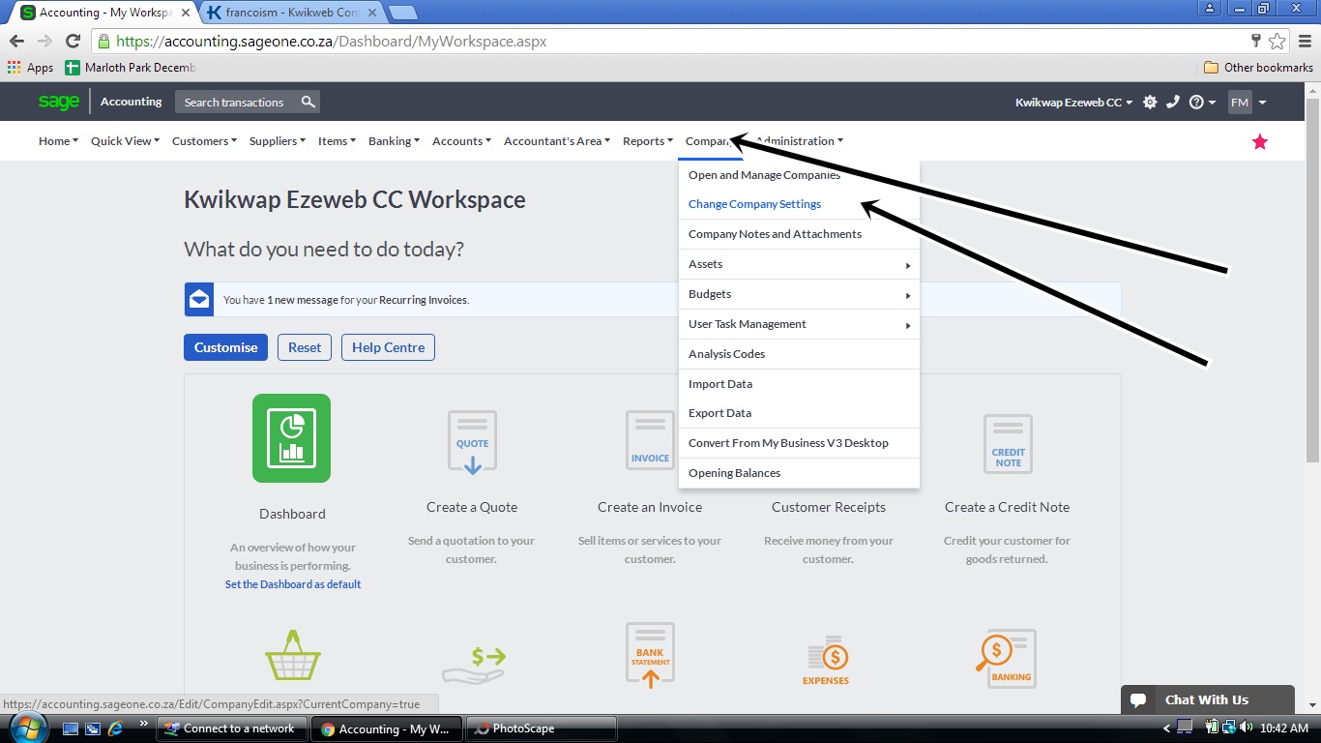Click the Internet Explorer quick launch icon
1321x743 pixels.
116,728
